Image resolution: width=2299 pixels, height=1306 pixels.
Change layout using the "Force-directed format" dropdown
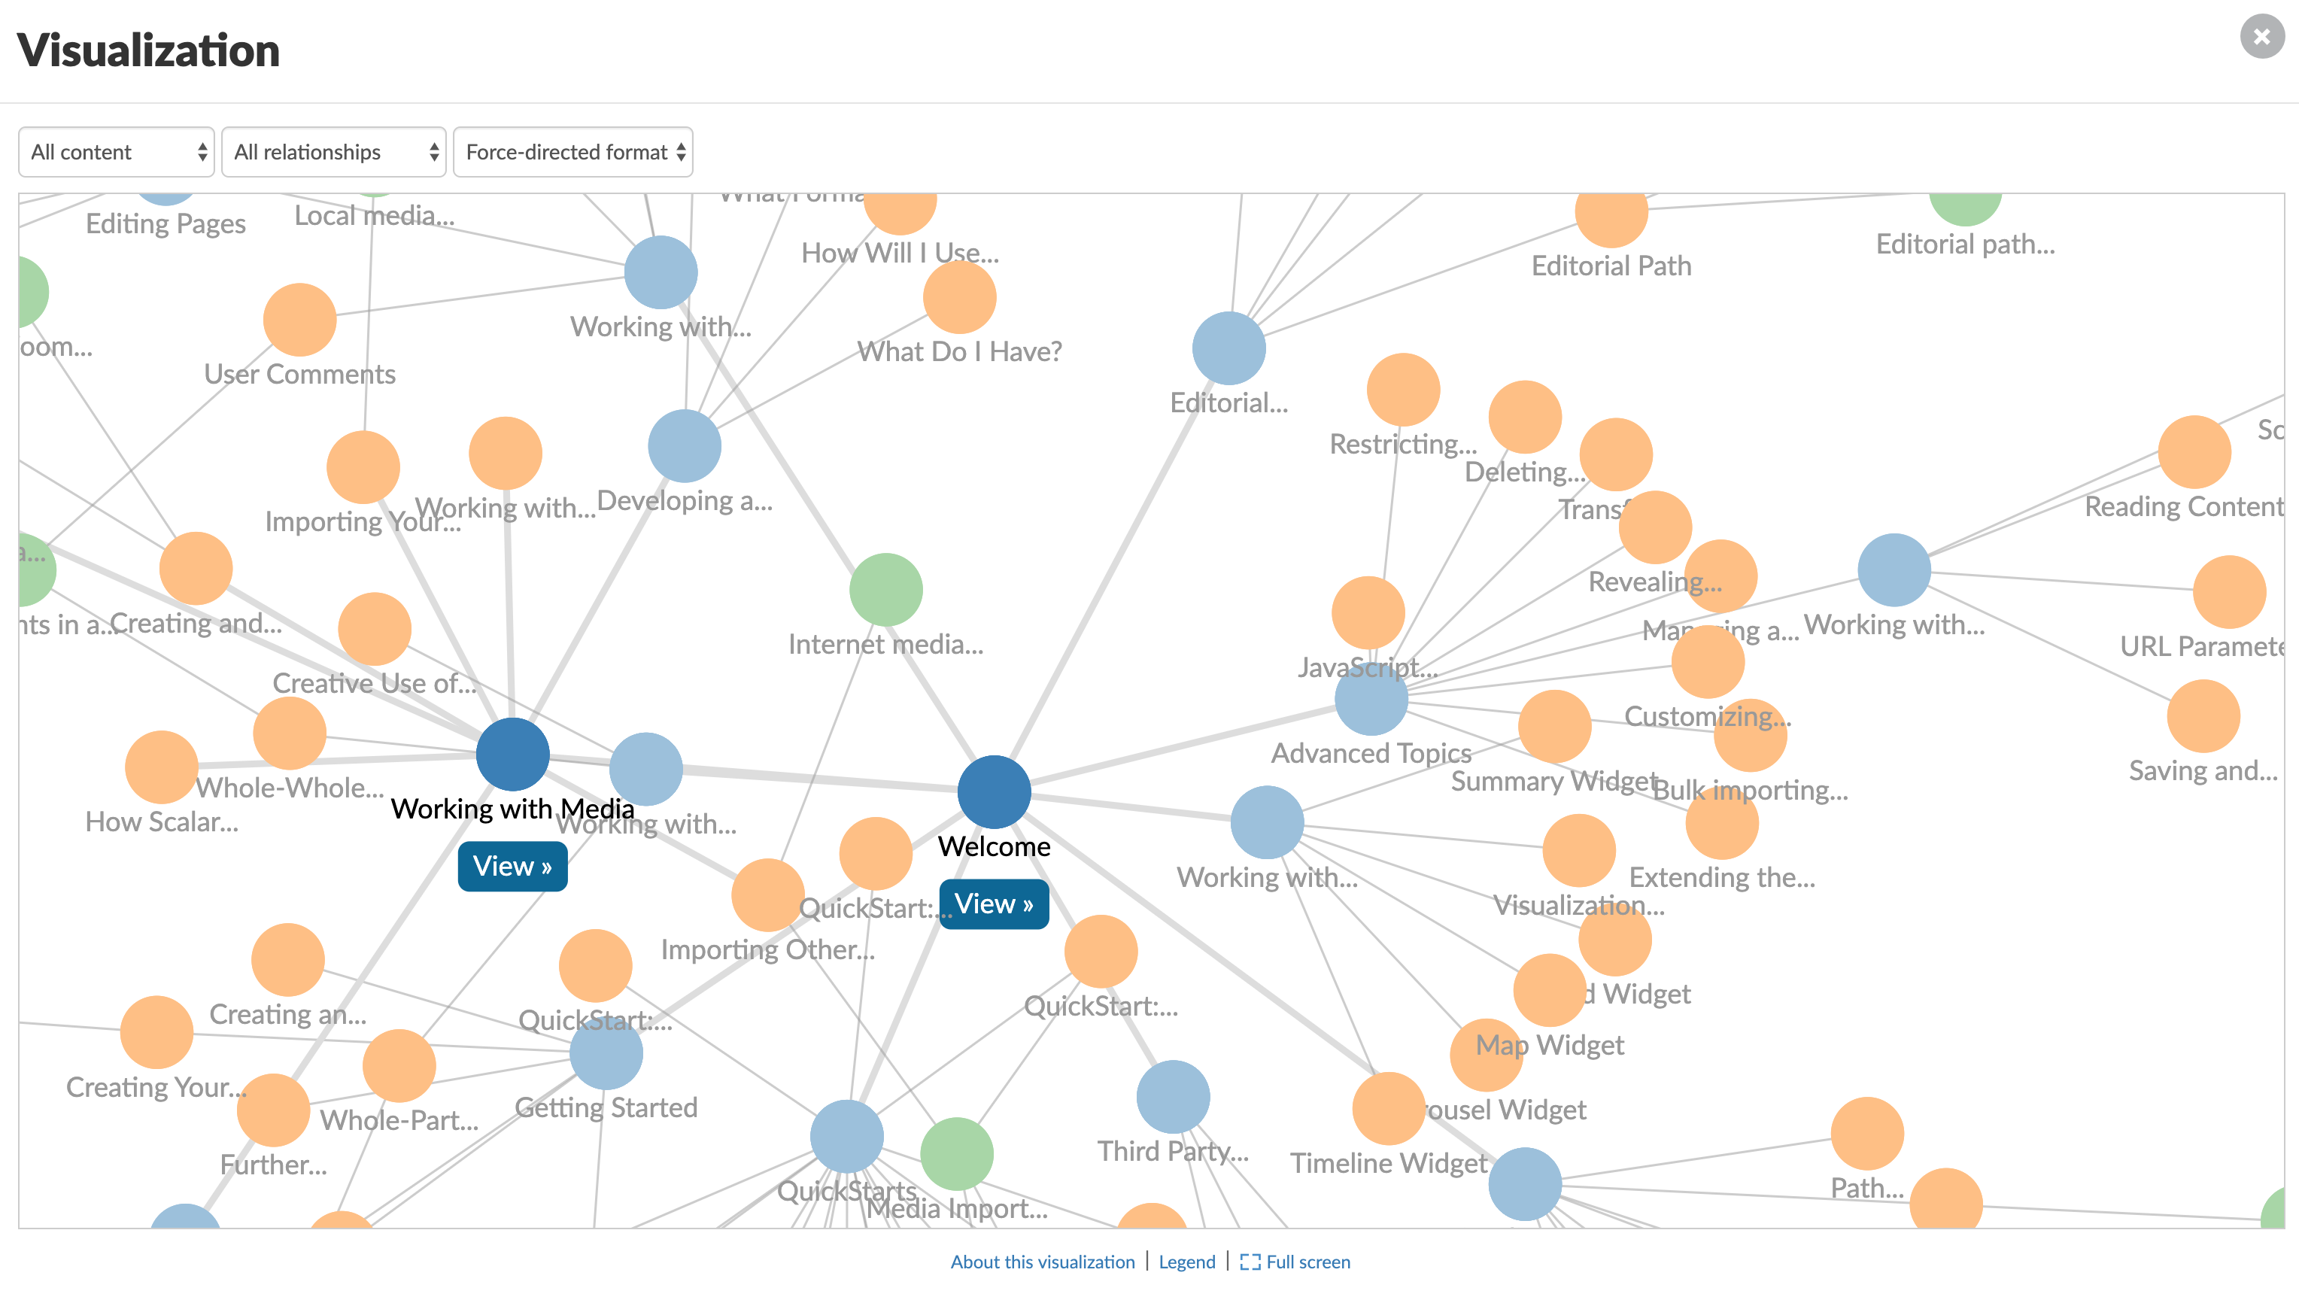click(x=573, y=152)
